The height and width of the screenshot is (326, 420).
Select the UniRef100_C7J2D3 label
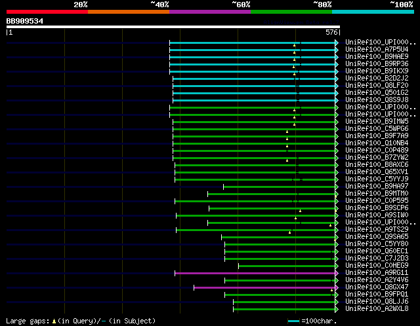tap(377, 259)
